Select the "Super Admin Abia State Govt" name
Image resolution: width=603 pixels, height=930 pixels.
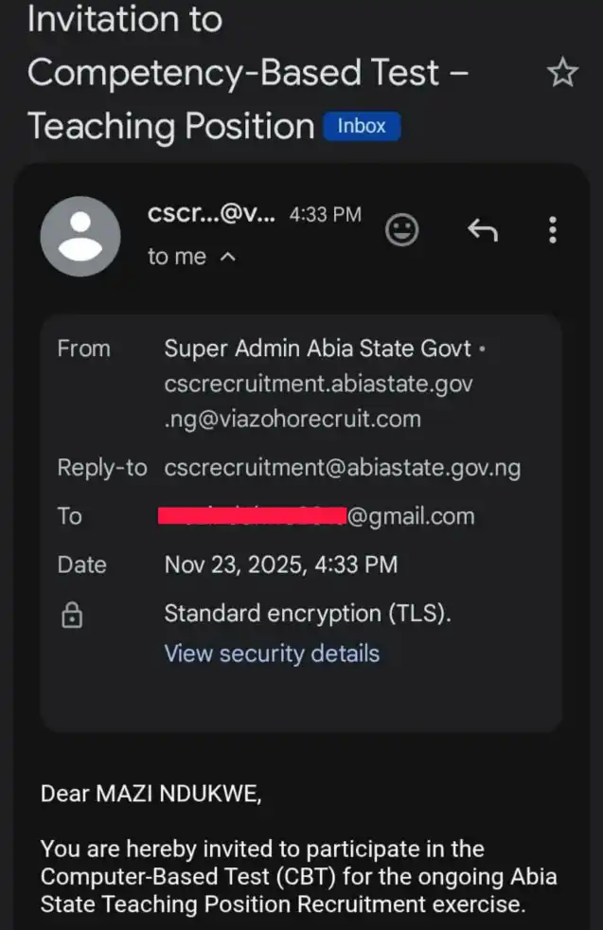click(x=318, y=349)
